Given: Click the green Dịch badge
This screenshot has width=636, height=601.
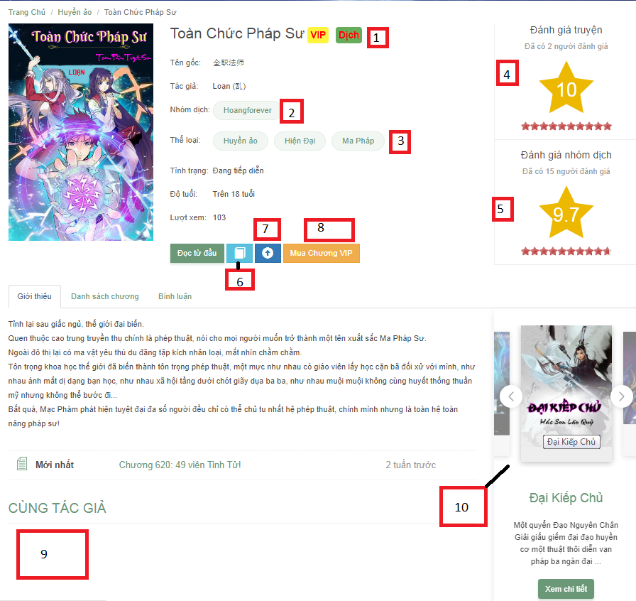Looking at the screenshot, I should click(349, 35).
